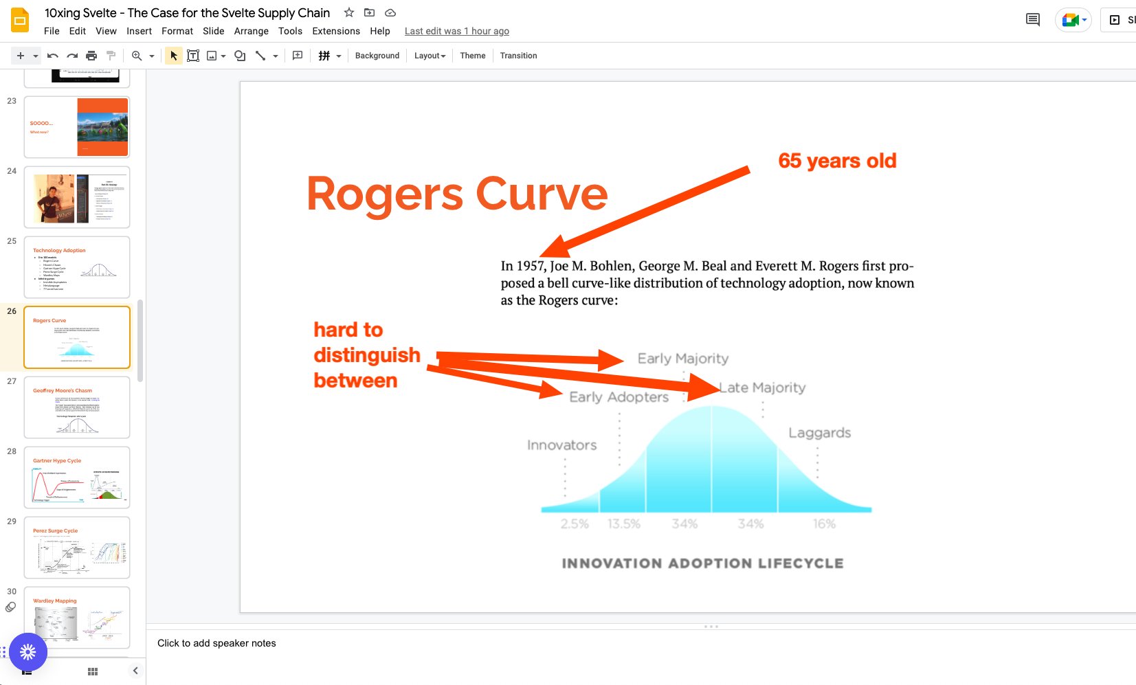Undo the last action
The height and width of the screenshot is (685, 1136).
pyautogui.click(x=53, y=56)
